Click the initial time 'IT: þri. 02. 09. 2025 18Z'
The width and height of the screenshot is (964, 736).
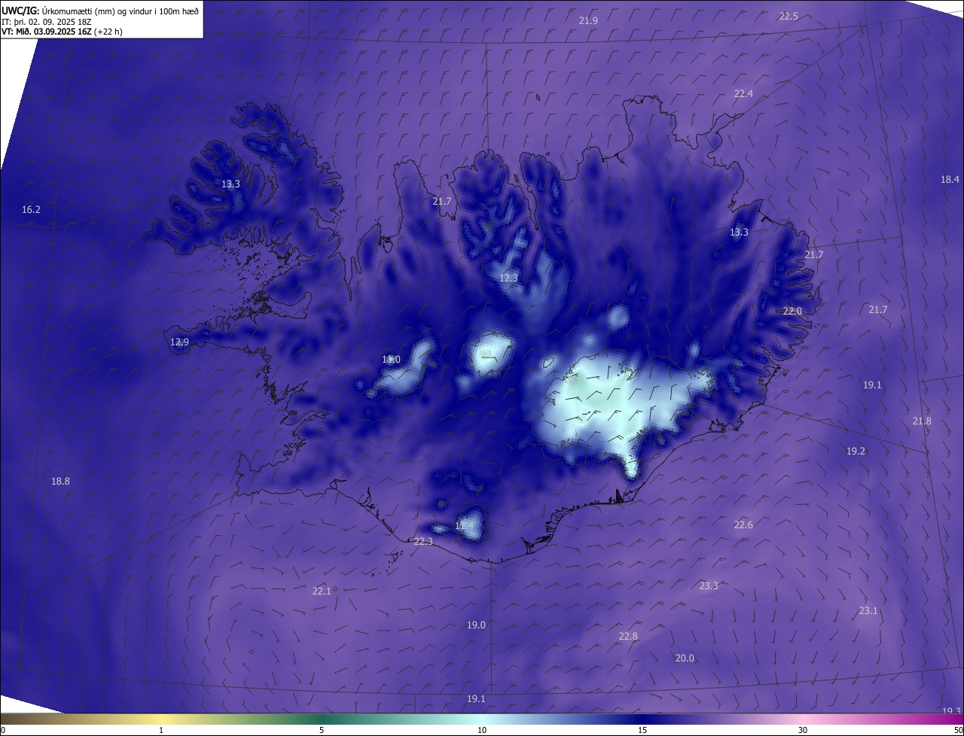(x=46, y=22)
